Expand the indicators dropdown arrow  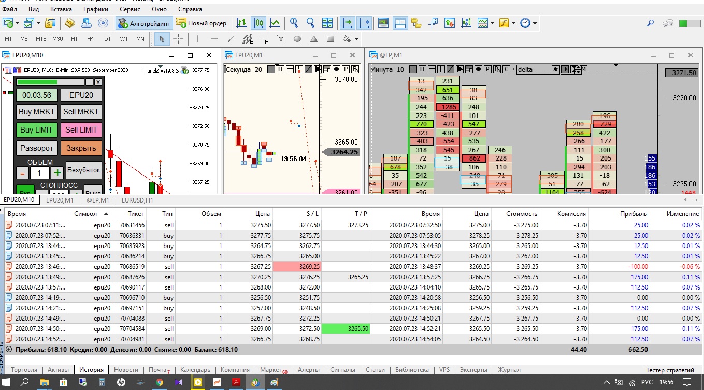(492, 23)
